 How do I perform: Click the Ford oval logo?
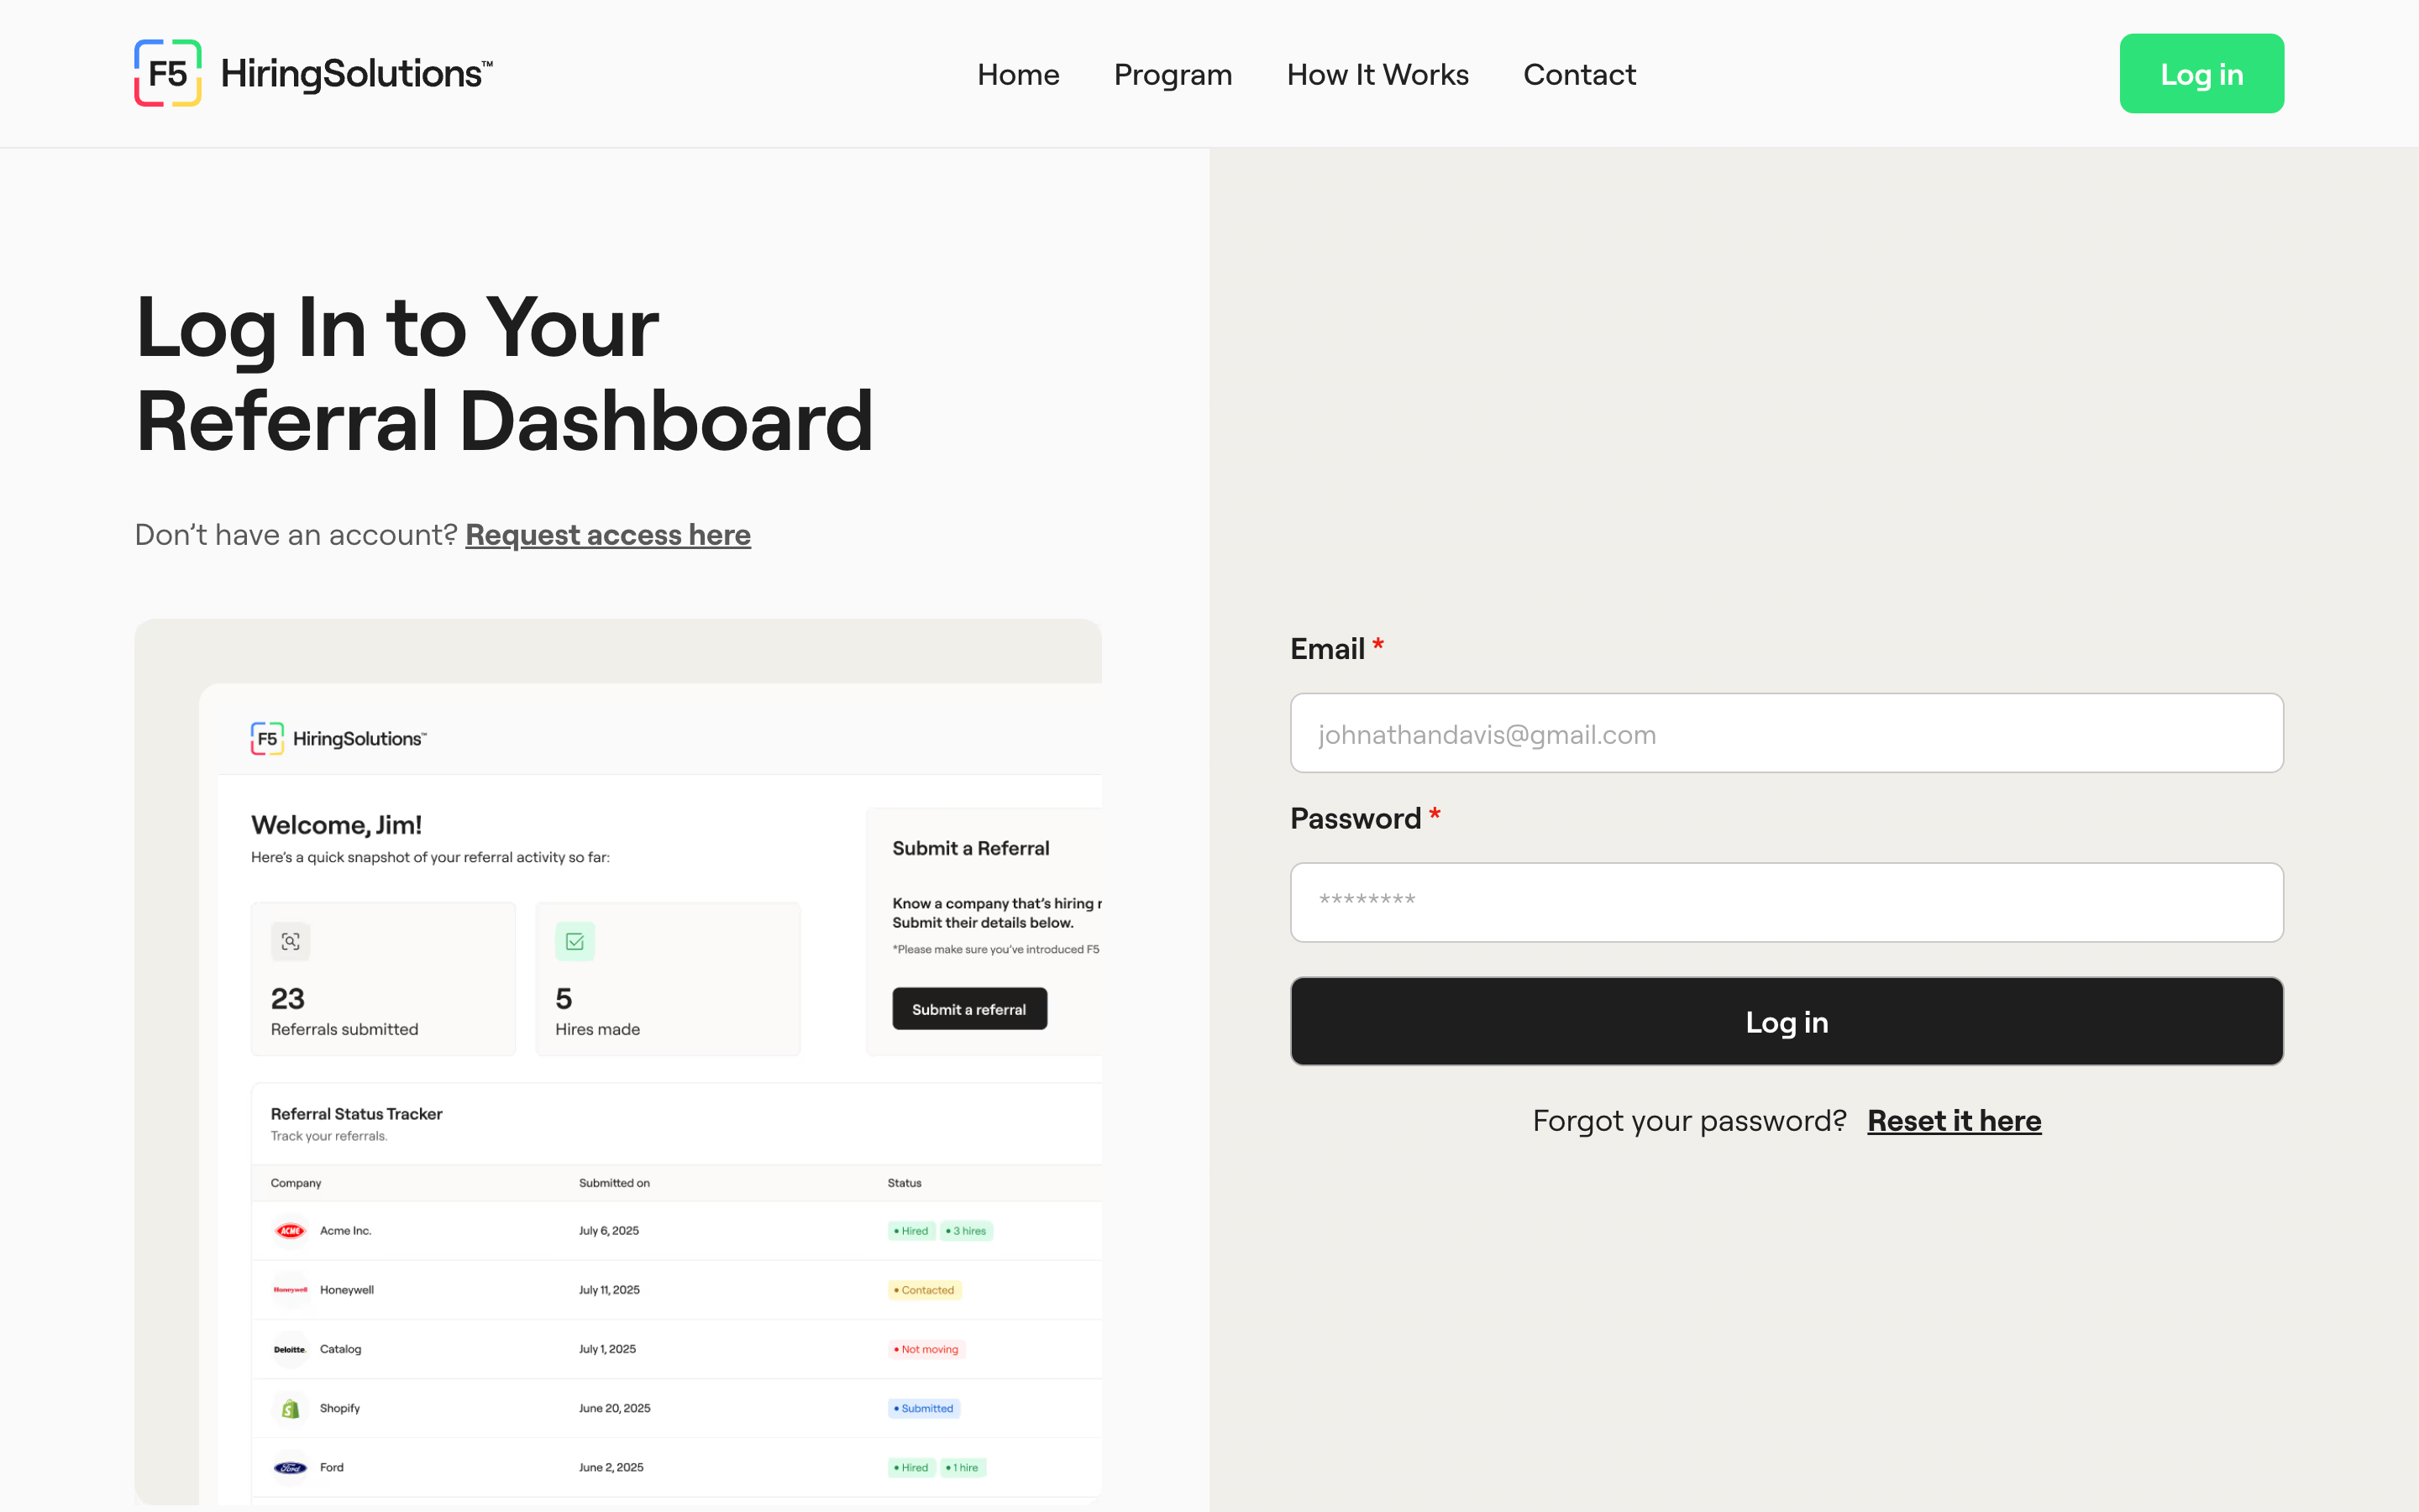coord(290,1467)
